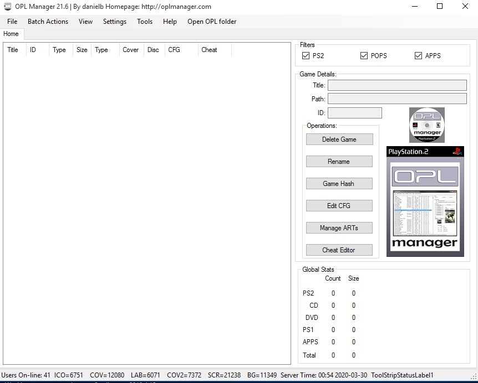Click Open OPL folder in the menu bar
The image size is (478, 383).
212,22
